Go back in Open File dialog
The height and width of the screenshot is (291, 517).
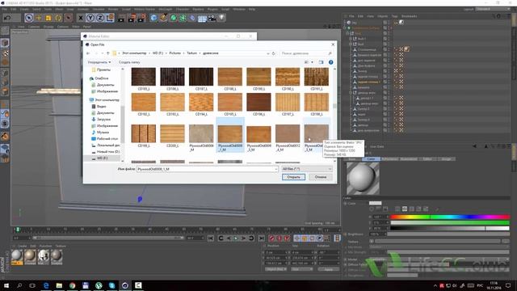click(x=88, y=53)
